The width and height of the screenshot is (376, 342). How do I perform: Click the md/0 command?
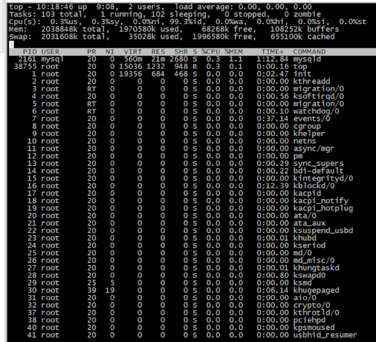click(302, 253)
